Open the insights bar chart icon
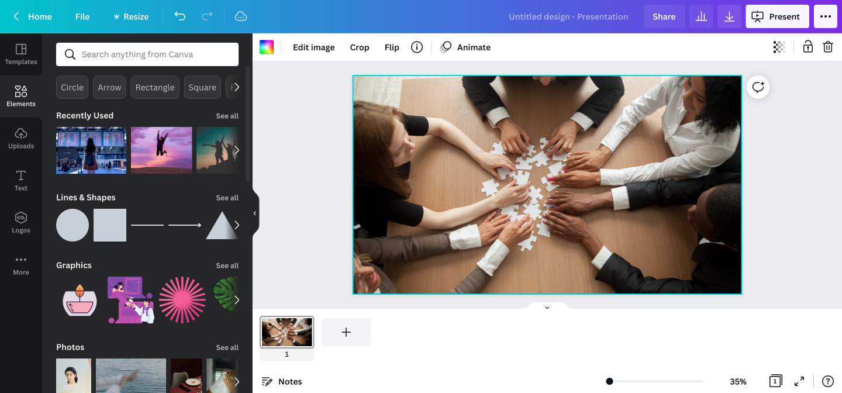The width and height of the screenshot is (842, 393). [x=701, y=16]
